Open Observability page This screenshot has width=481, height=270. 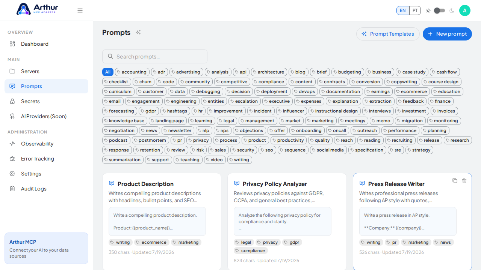(46, 144)
